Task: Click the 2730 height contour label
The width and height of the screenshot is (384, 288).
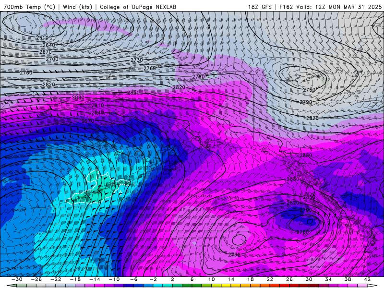Action: (x=137, y=60)
